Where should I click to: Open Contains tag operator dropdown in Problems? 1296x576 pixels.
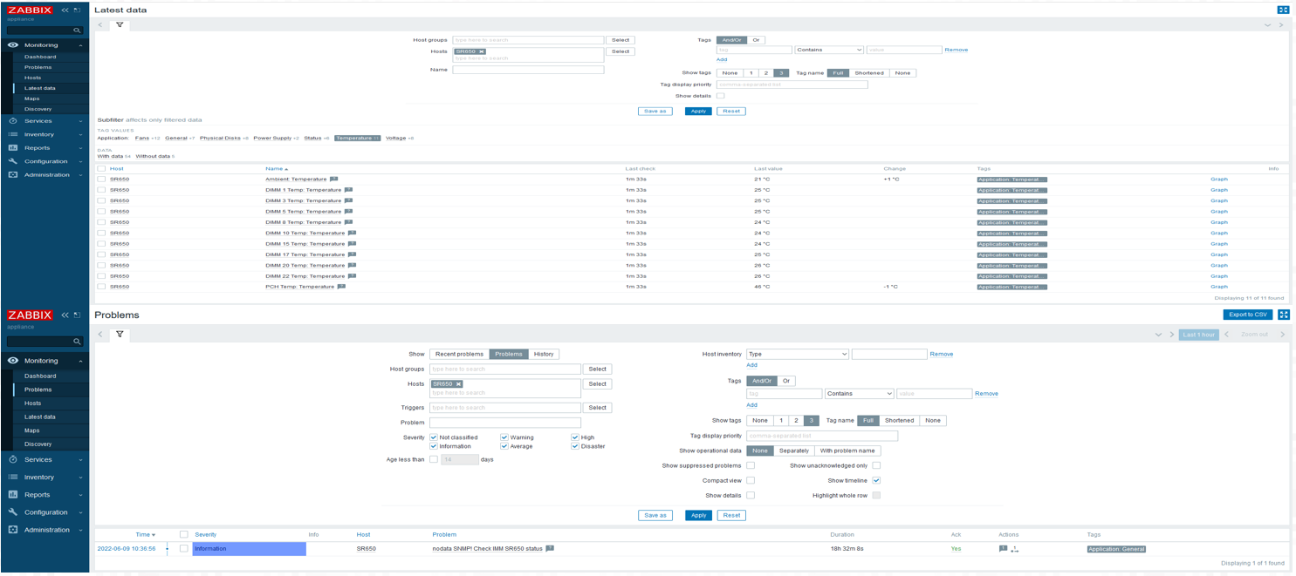859,394
